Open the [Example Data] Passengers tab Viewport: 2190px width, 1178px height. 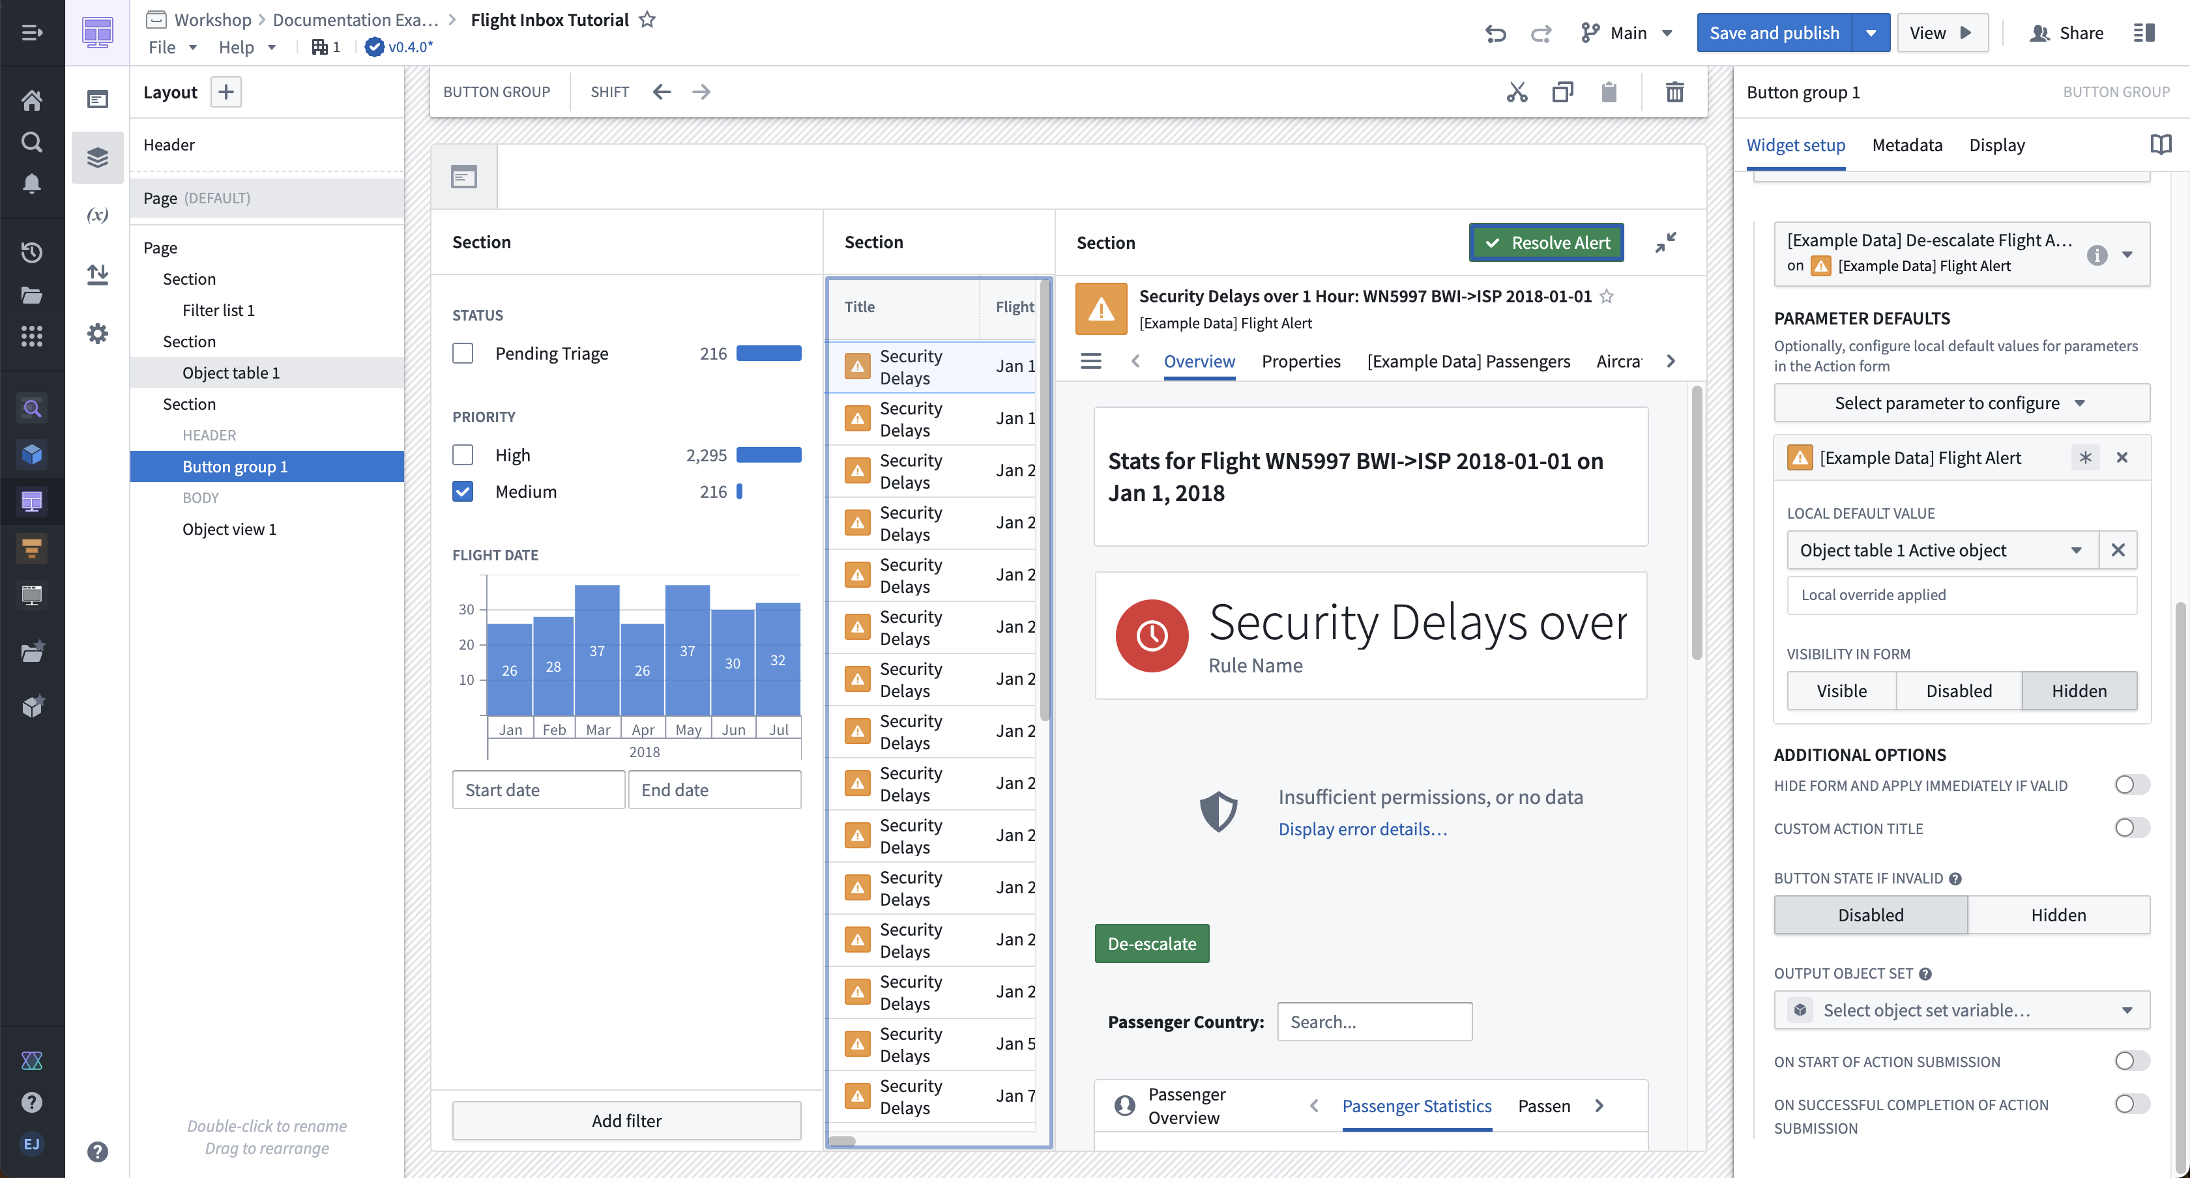[x=1468, y=361]
